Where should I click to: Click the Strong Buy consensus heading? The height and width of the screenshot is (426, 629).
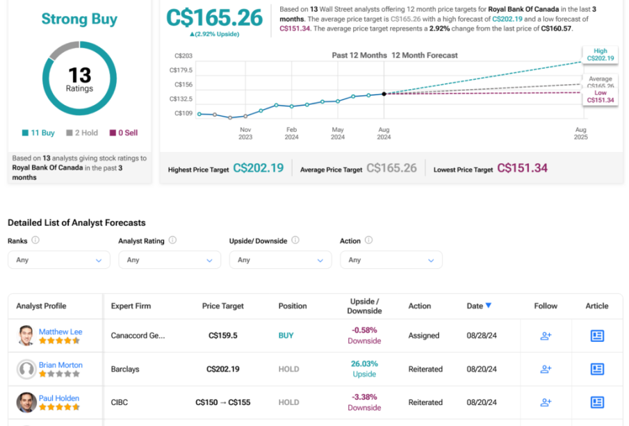tap(79, 19)
